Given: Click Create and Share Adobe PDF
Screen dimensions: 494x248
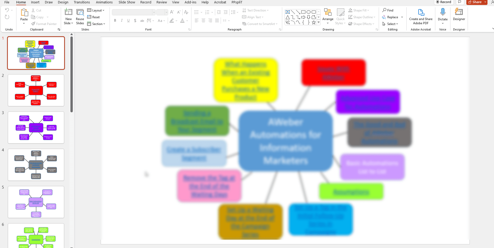Looking at the screenshot, I should pyautogui.click(x=421, y=17).
